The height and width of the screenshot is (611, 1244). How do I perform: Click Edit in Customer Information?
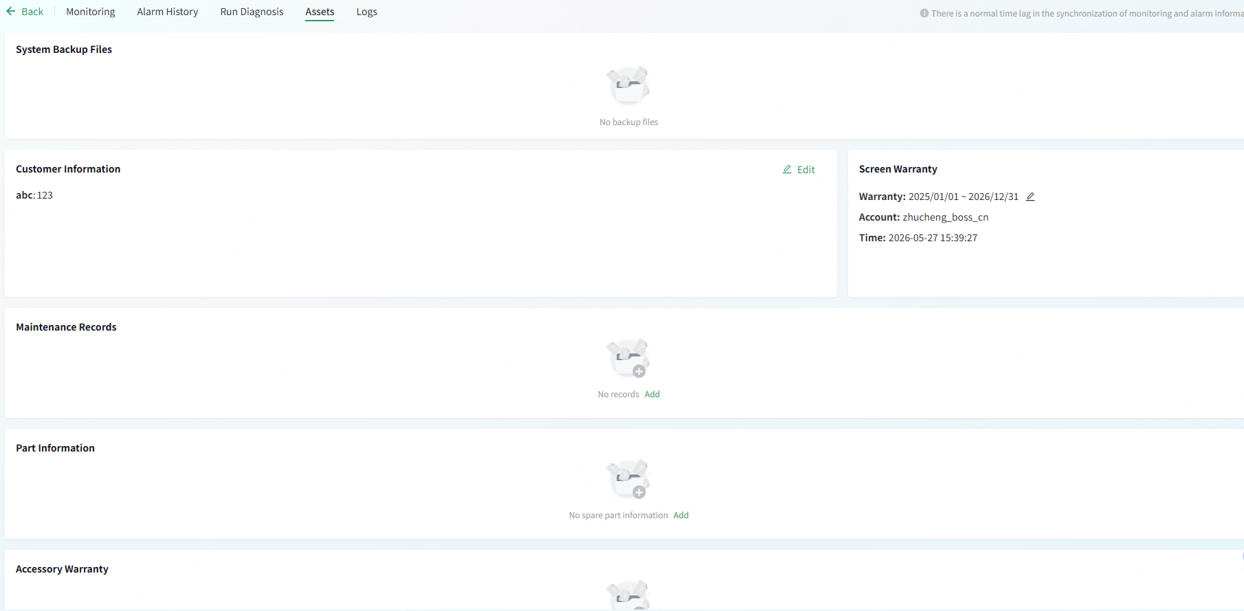click(x=806, y=170)
